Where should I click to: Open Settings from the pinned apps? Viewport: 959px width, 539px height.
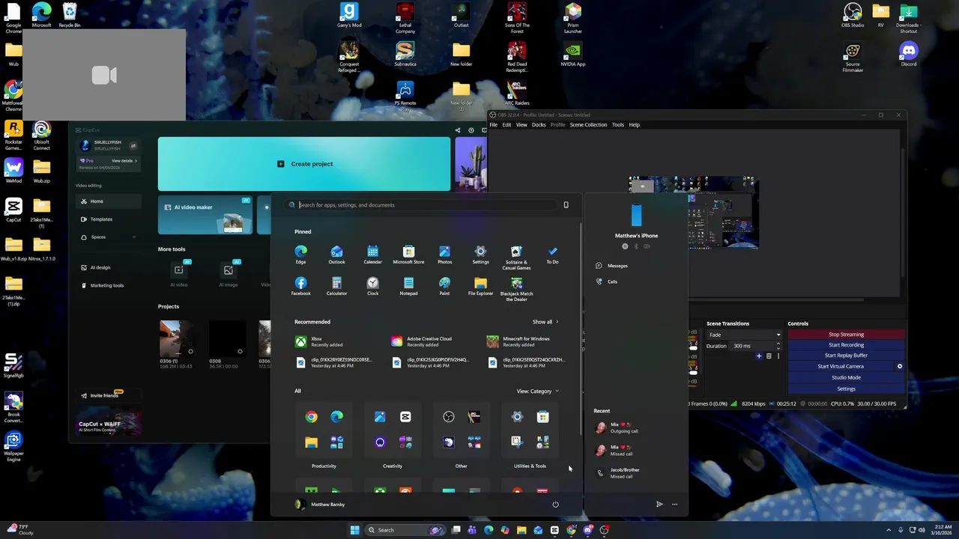pyautogui.click(x=480, y=255)
